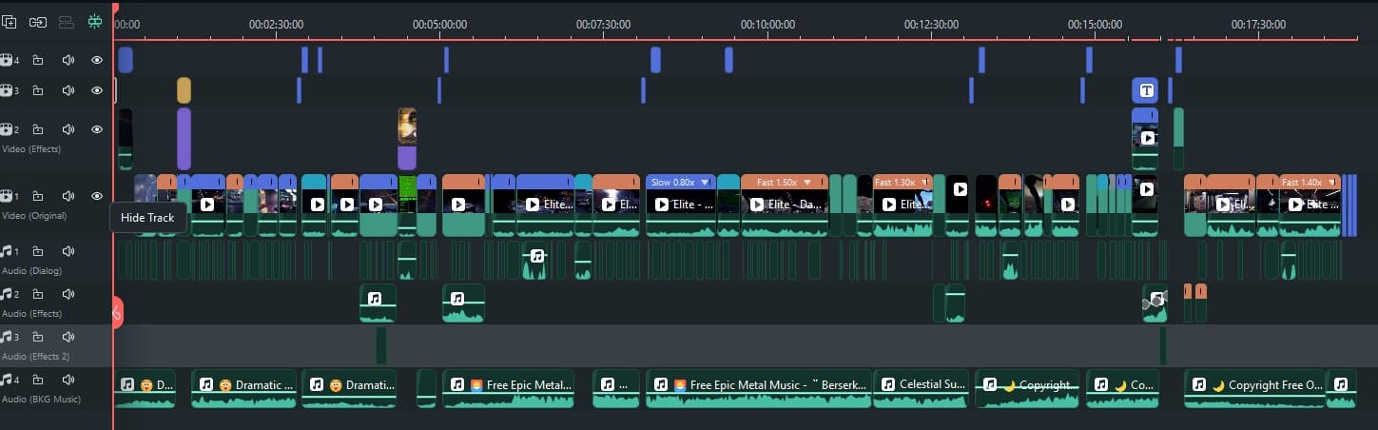
Task: Mute the Audio (Effects) track 2
Action: 68,294
